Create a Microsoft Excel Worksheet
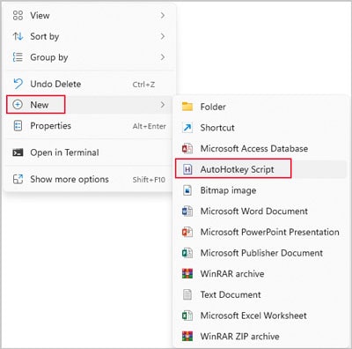This screenshot has width=352, height=349. point(260,316)
